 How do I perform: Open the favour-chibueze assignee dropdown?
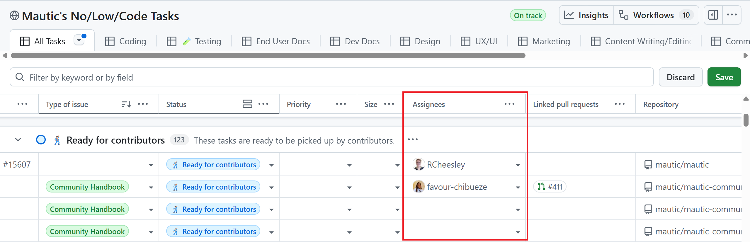pyautogui.click(x=518, y=188)
